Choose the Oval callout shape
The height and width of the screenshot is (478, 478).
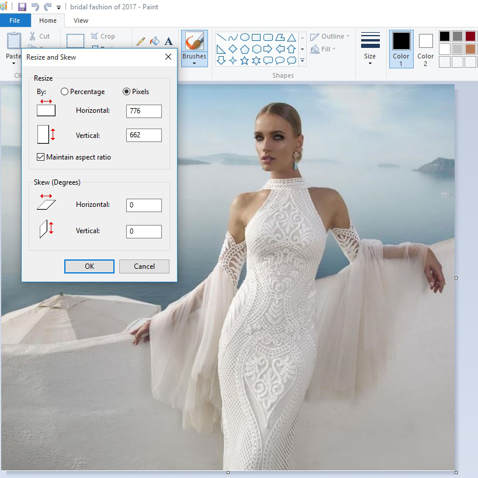(x=280, y=61)
